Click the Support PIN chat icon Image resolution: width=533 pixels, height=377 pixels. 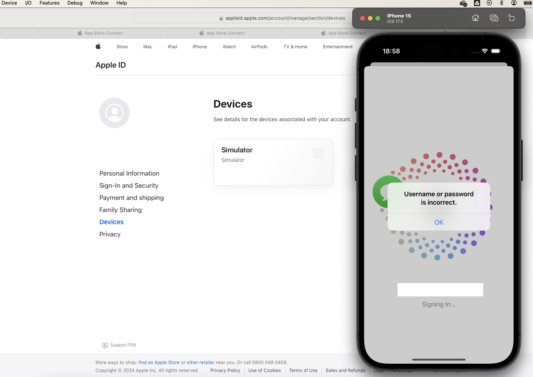(105, 345)
